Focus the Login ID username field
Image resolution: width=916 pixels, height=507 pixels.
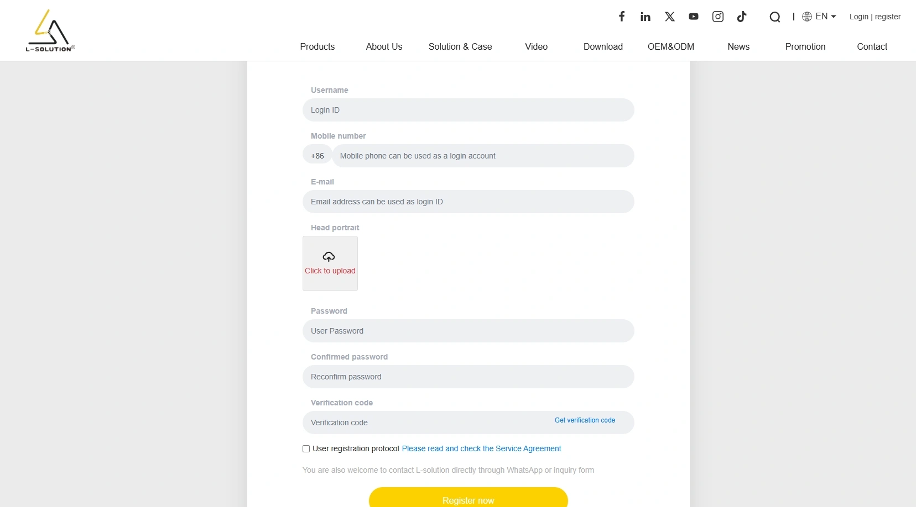click(469, 110)
